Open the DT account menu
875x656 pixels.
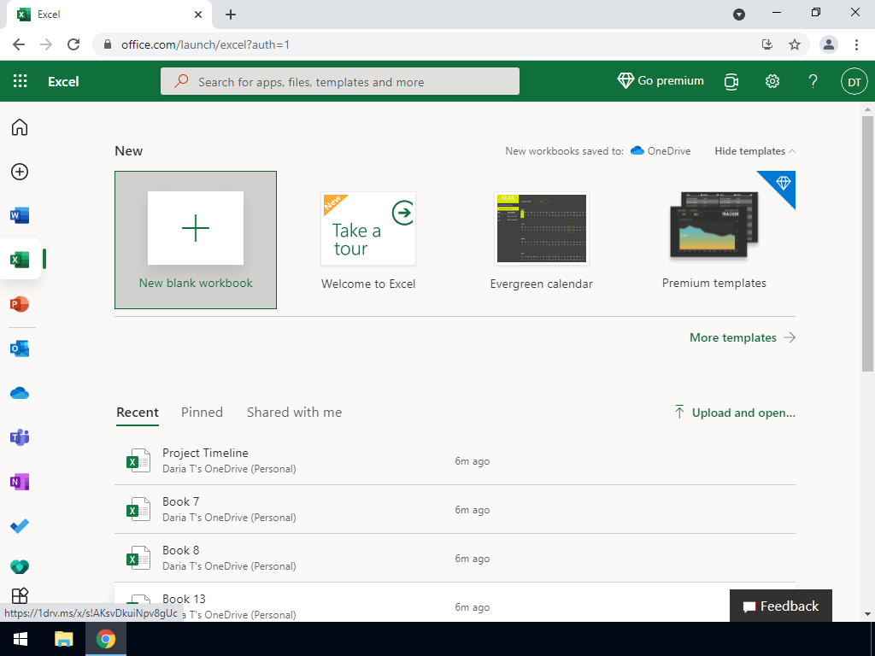[x=854, y=81]
